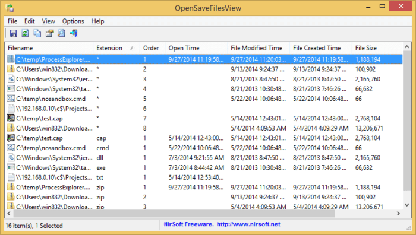Open the File menu

click(x=12, y=21)
